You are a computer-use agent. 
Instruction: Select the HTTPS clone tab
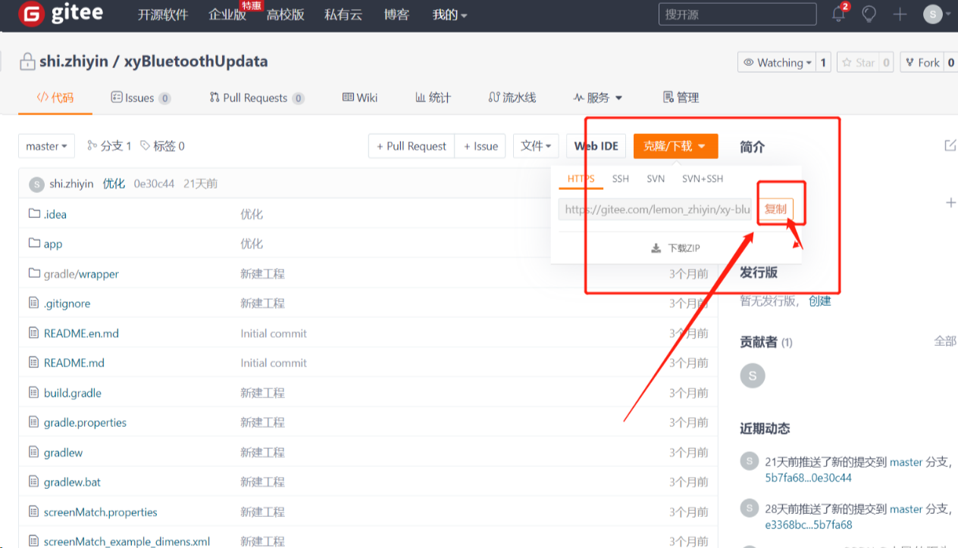(x=581, y=179)
